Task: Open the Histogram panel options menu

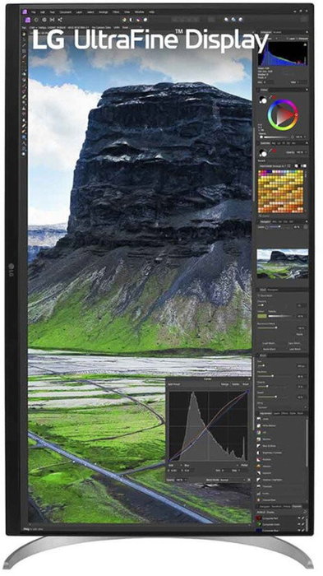Action: point(306,32)
